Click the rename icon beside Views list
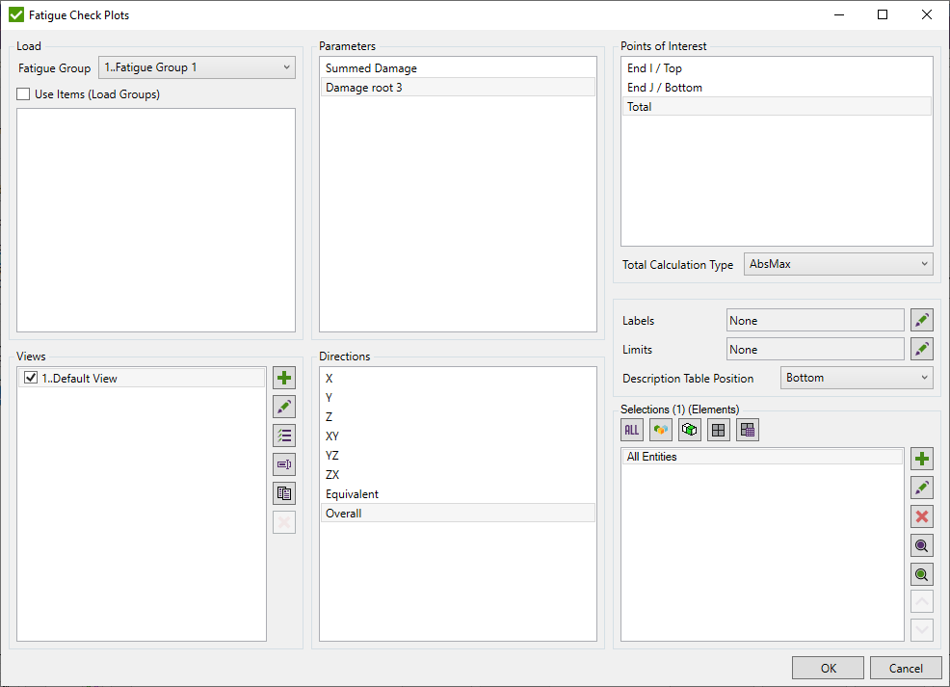The image size is (950, 687). tap(284, 464)
